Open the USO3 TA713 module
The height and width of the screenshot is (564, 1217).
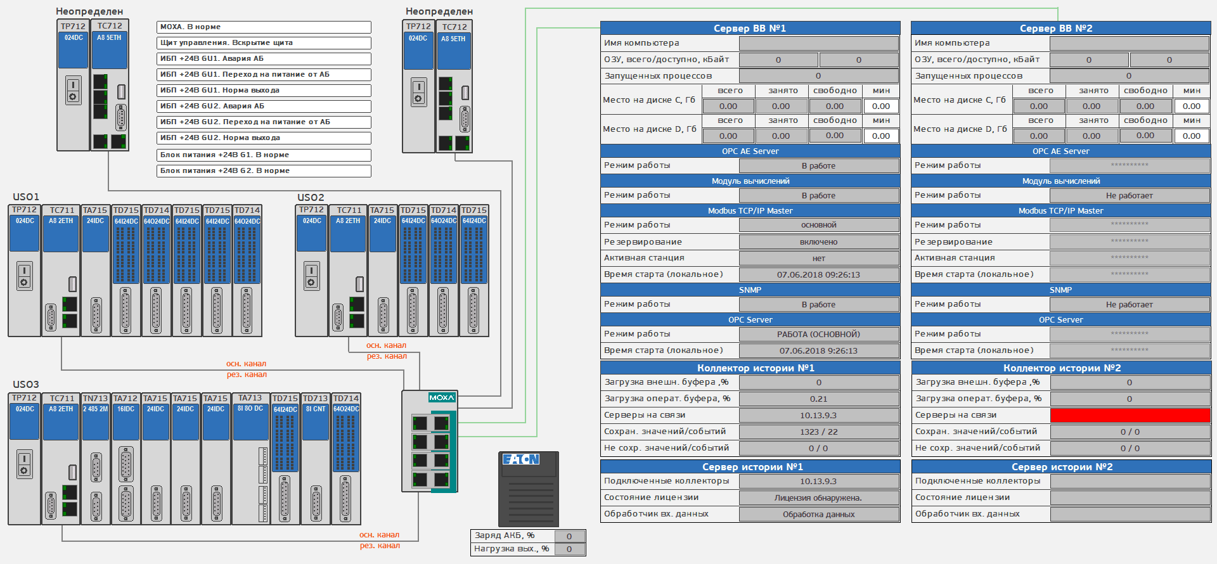pyautogui.click(x=250, y=459)
